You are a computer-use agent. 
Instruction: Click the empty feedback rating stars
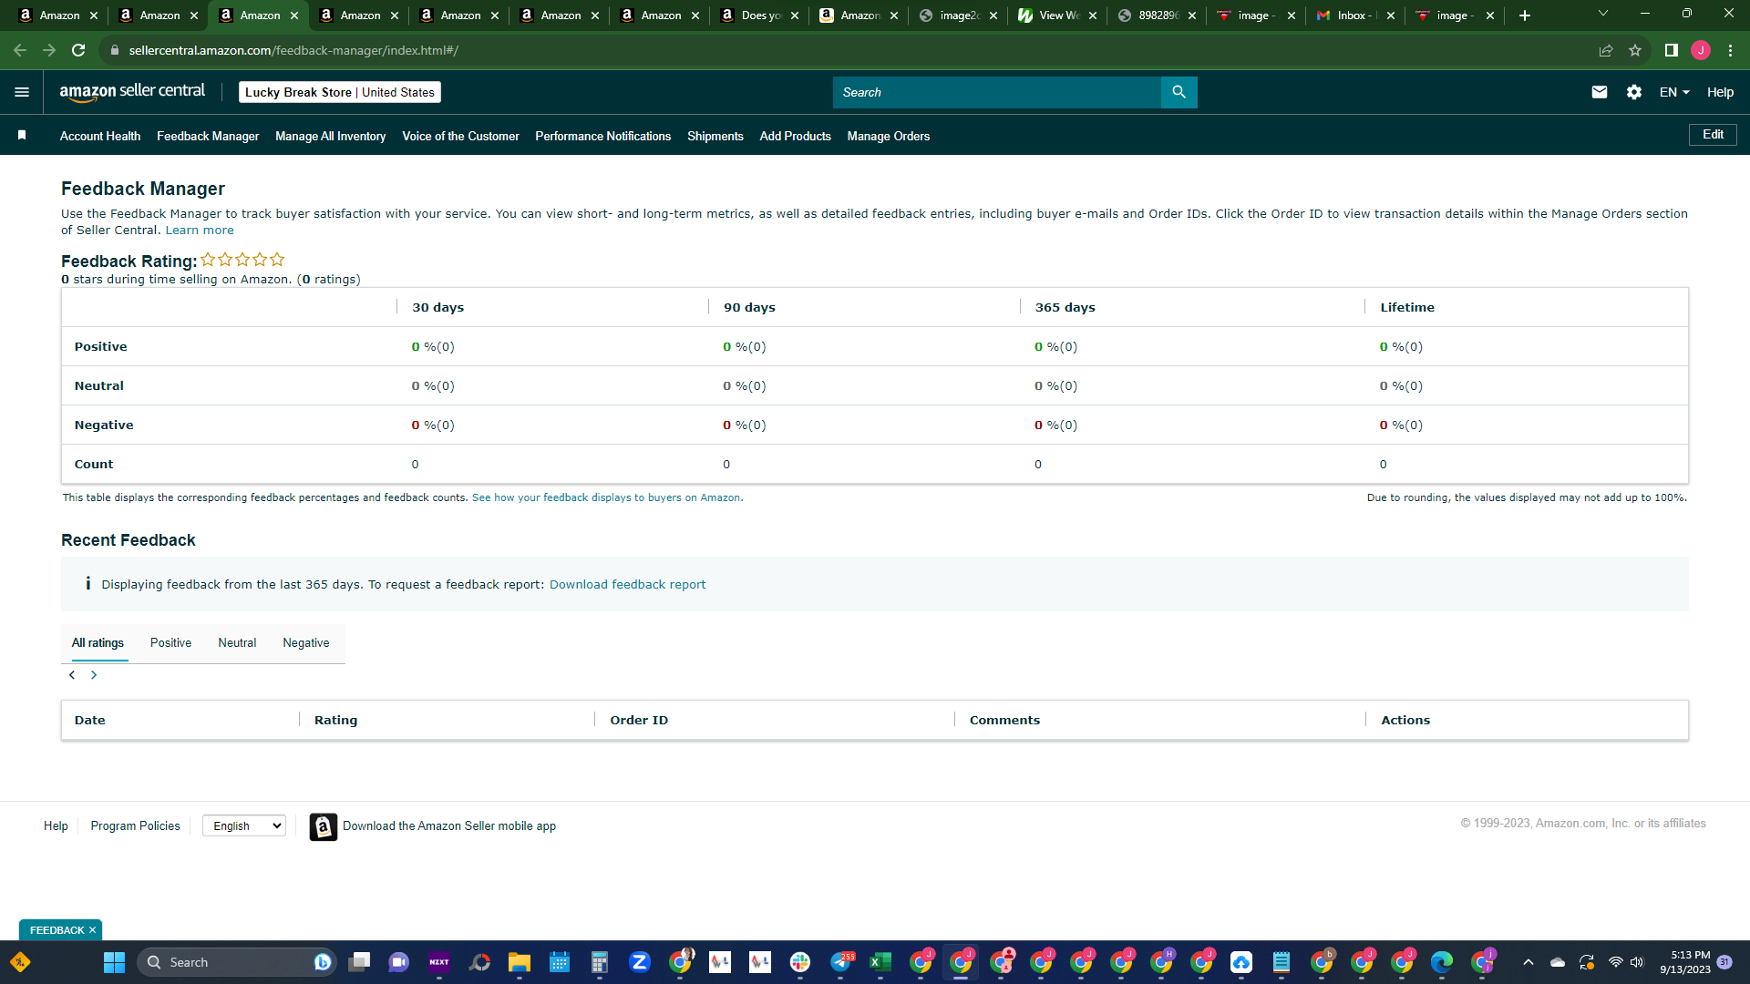(x=242, y=260)
